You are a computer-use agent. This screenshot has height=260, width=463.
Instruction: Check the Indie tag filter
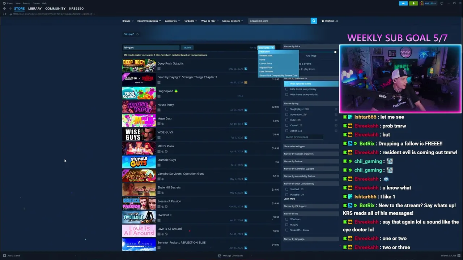click(x=287, y=120)
